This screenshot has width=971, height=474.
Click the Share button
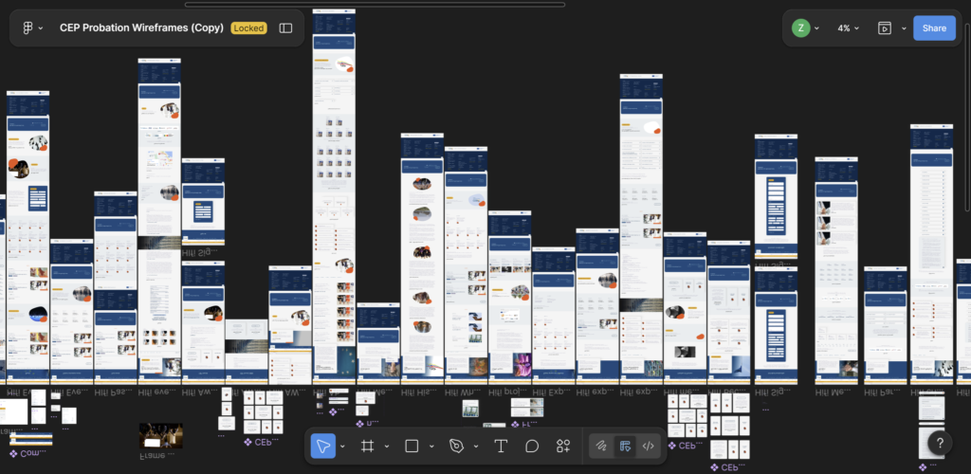click(x=934, y=28)
